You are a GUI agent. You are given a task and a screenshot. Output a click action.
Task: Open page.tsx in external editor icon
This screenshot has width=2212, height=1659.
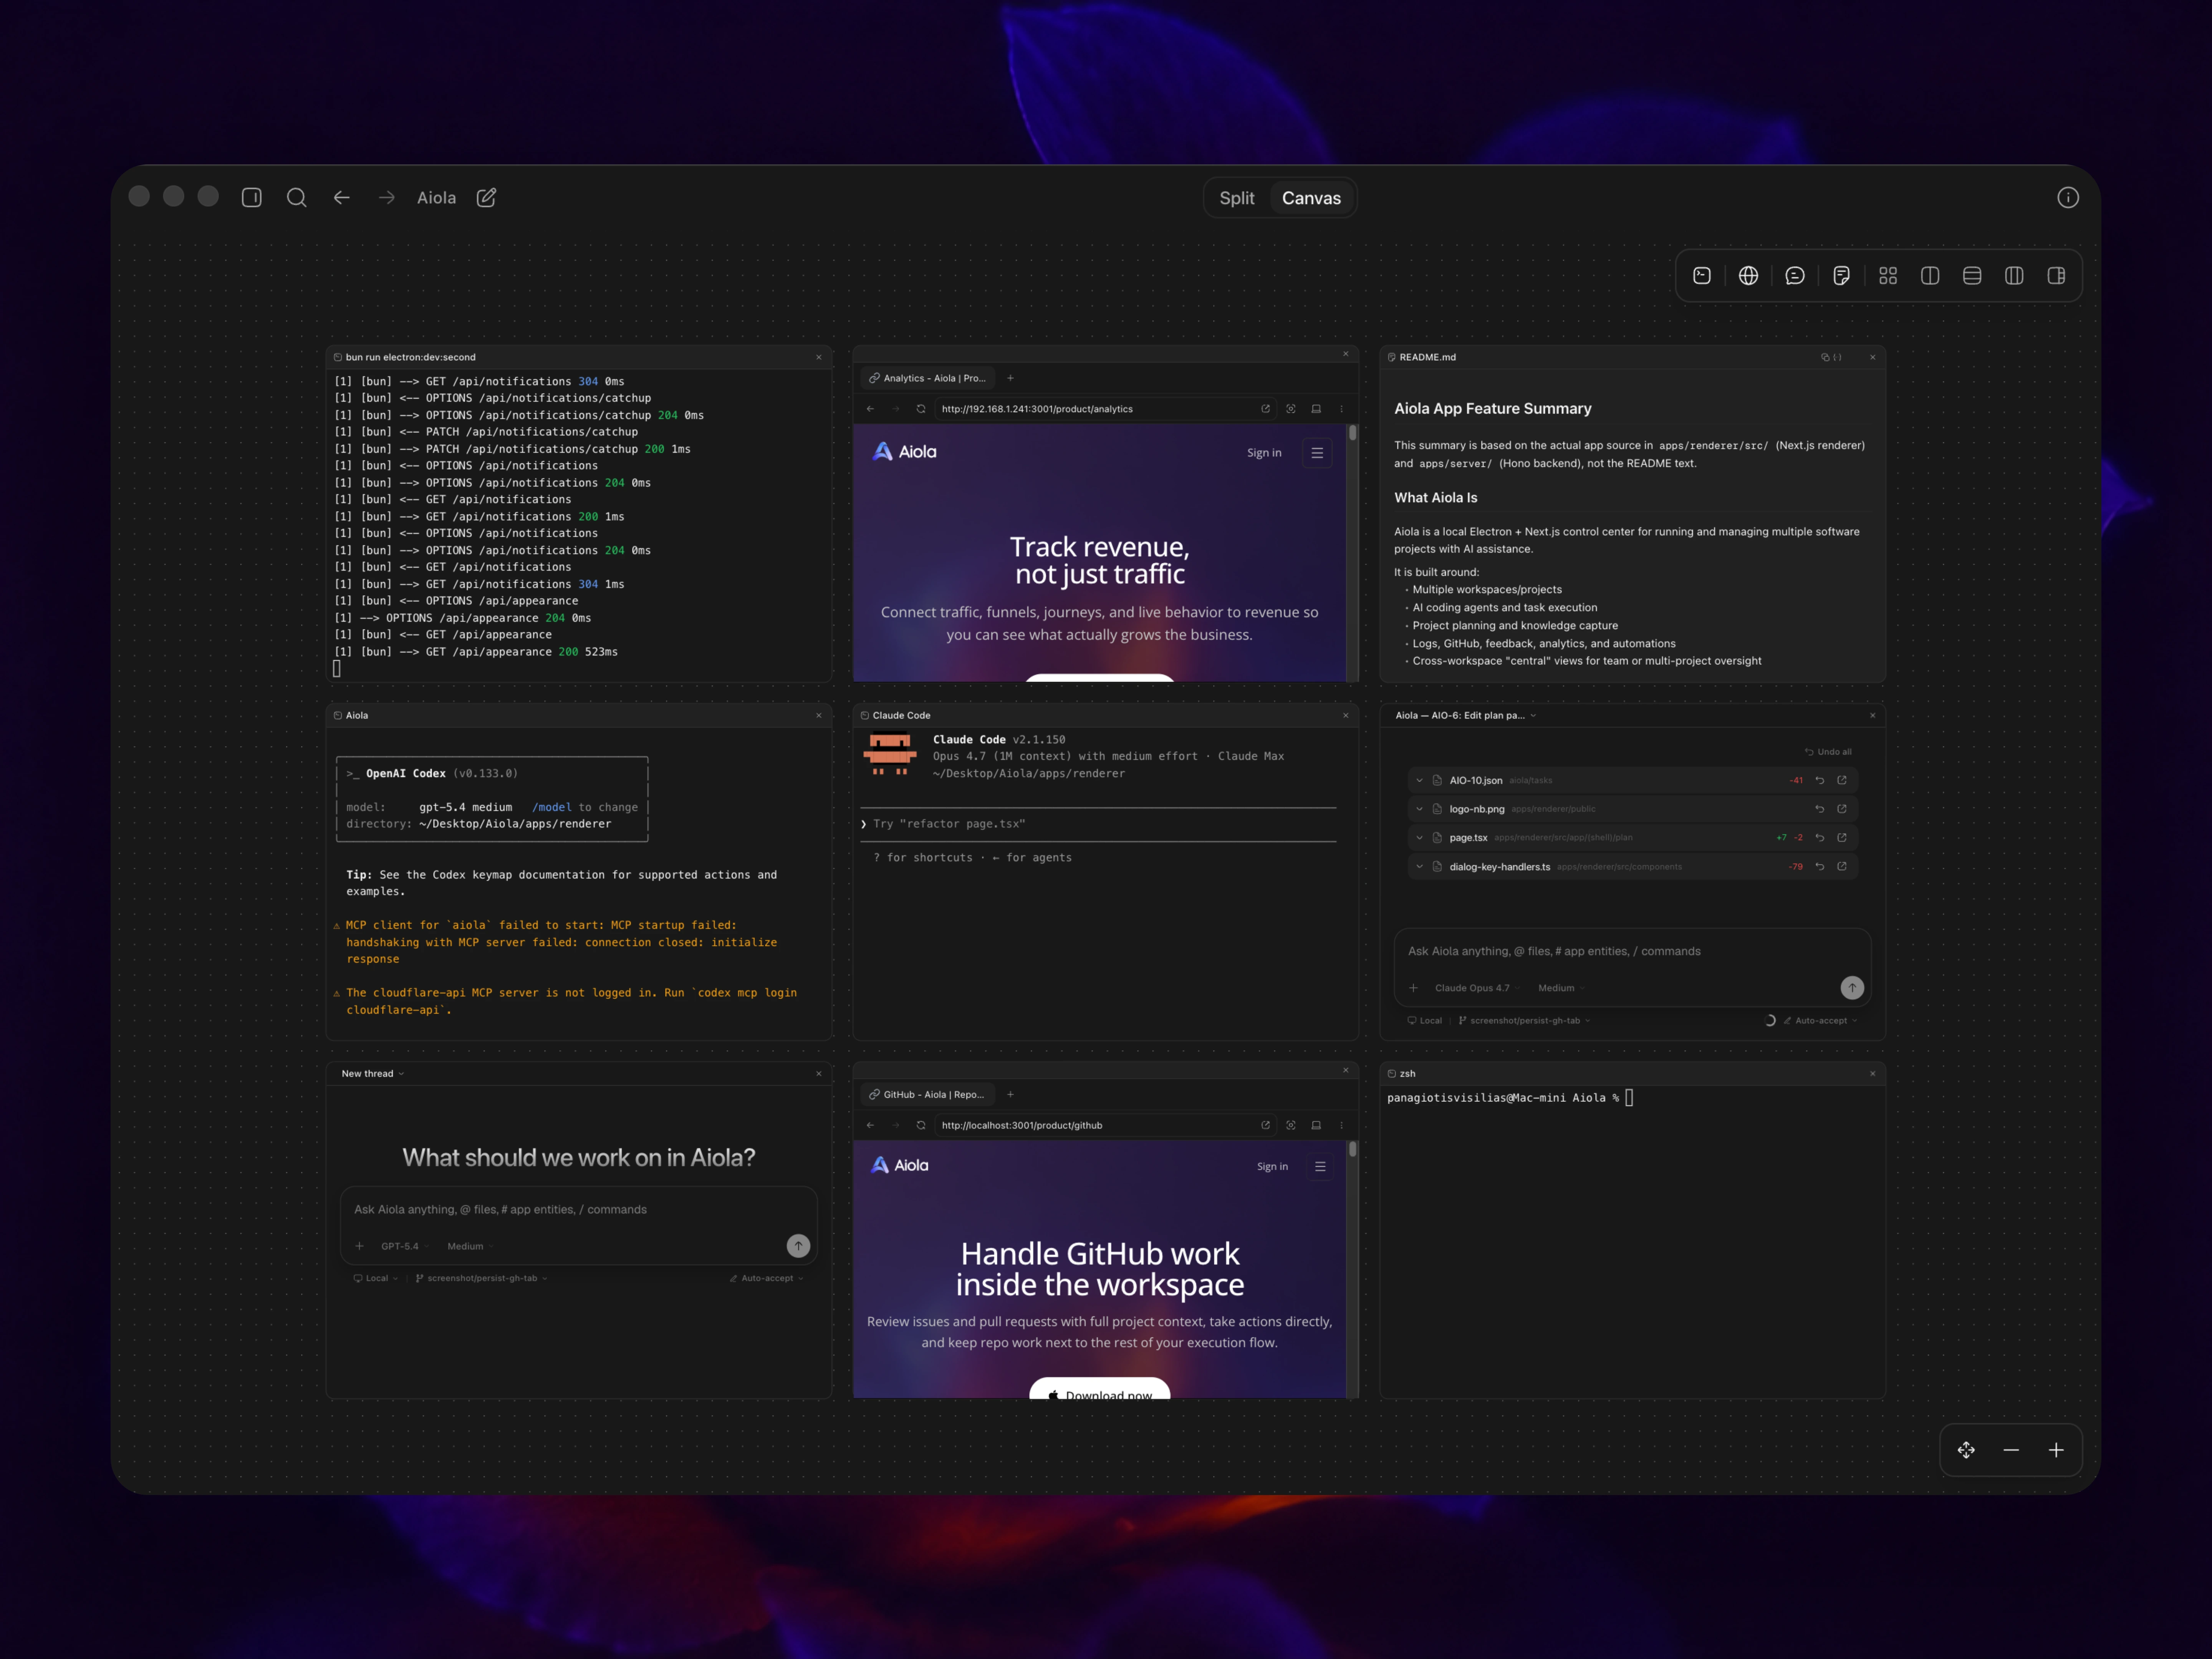[x=1842, y=838]
